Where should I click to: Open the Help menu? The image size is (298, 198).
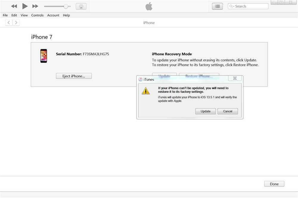(66, 15)
